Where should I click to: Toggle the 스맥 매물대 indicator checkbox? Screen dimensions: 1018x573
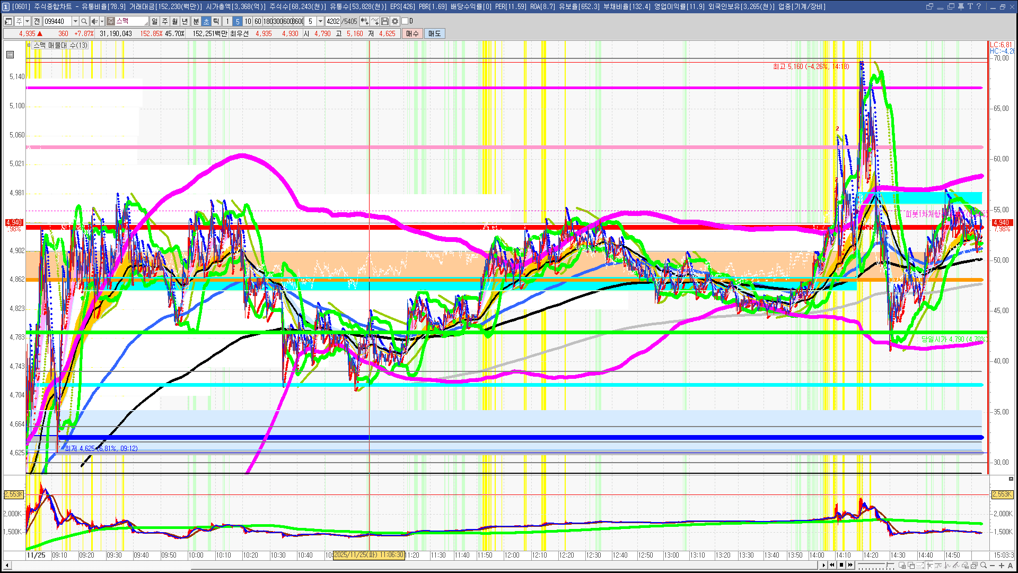click(29, 46)
